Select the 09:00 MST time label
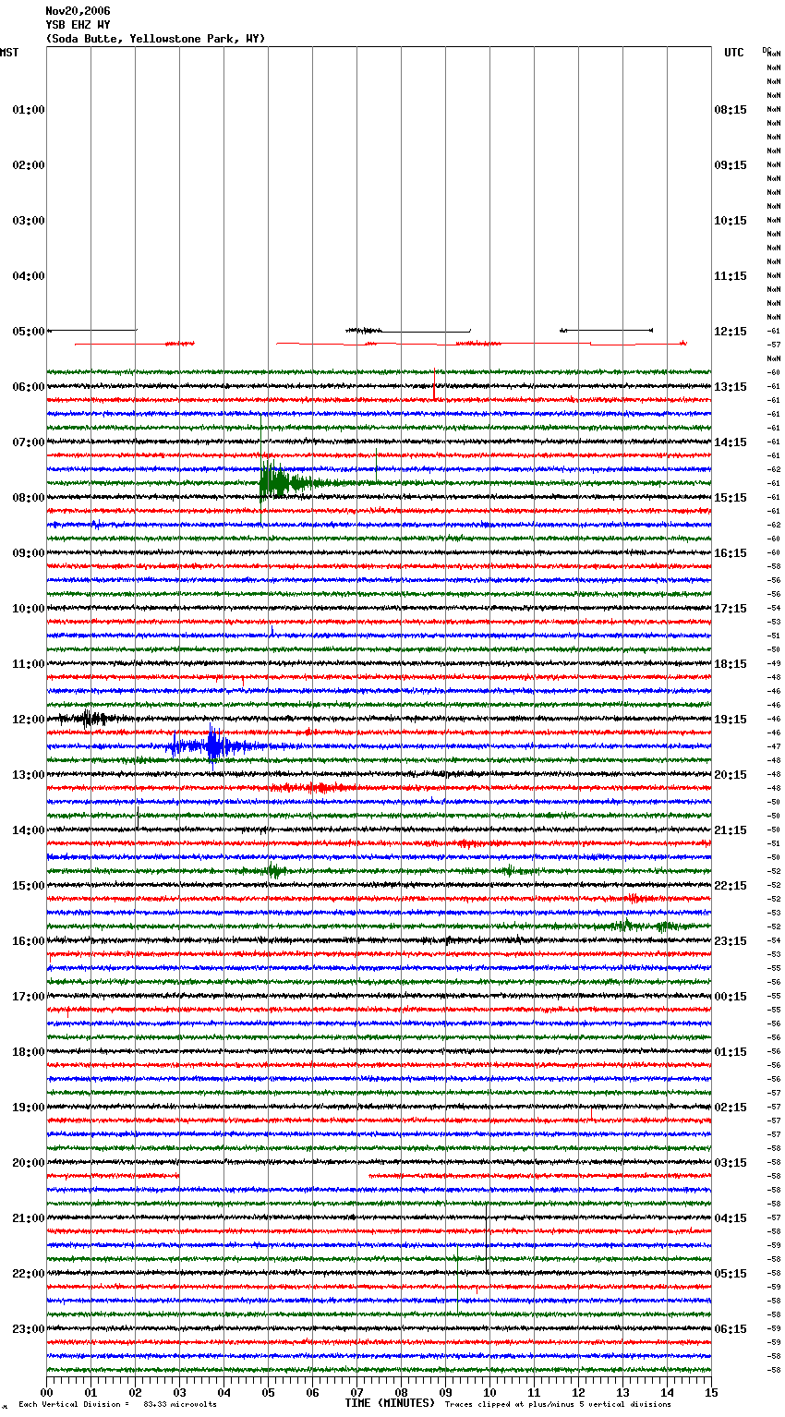Image resolution: width=785 pixels, height=1417 pixels. pos(29,553)
